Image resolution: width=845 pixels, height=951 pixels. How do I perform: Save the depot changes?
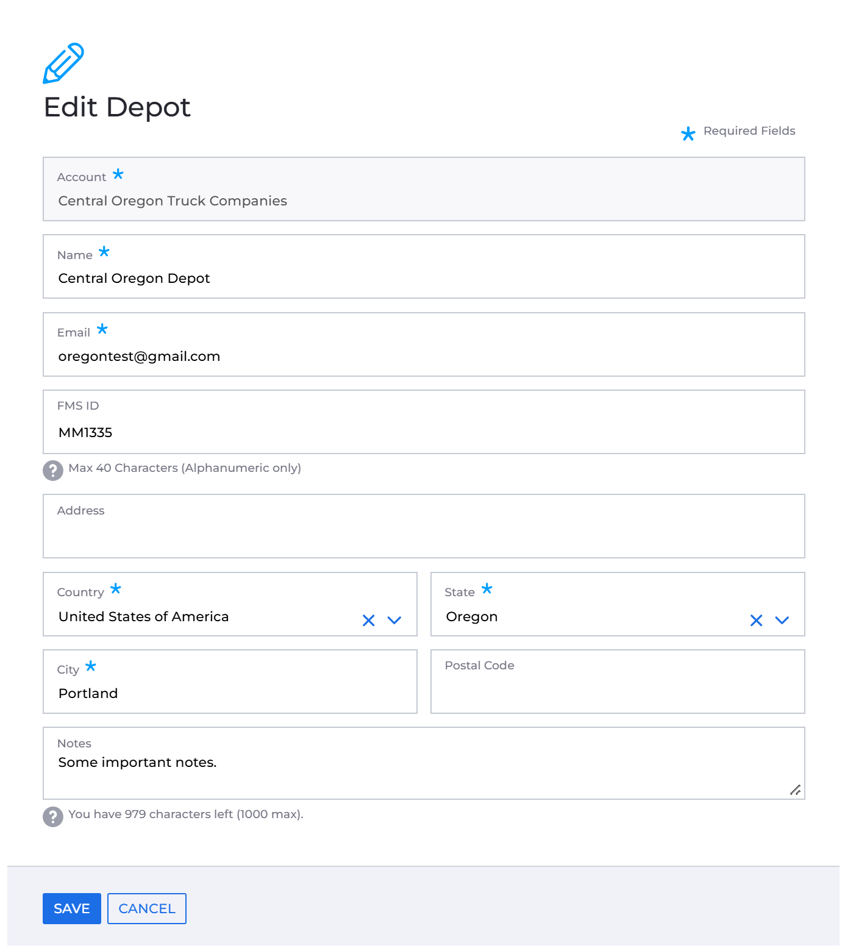click(72, 908)
